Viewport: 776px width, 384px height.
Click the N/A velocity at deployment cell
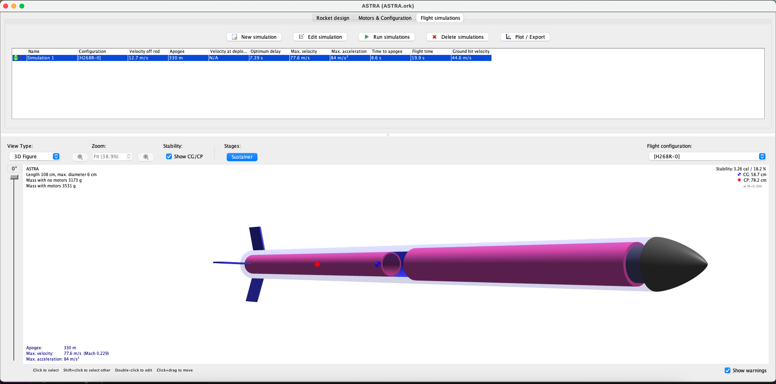point(229,58)
